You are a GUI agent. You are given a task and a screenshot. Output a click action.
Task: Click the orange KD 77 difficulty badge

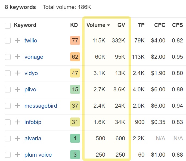pos(75,41)
